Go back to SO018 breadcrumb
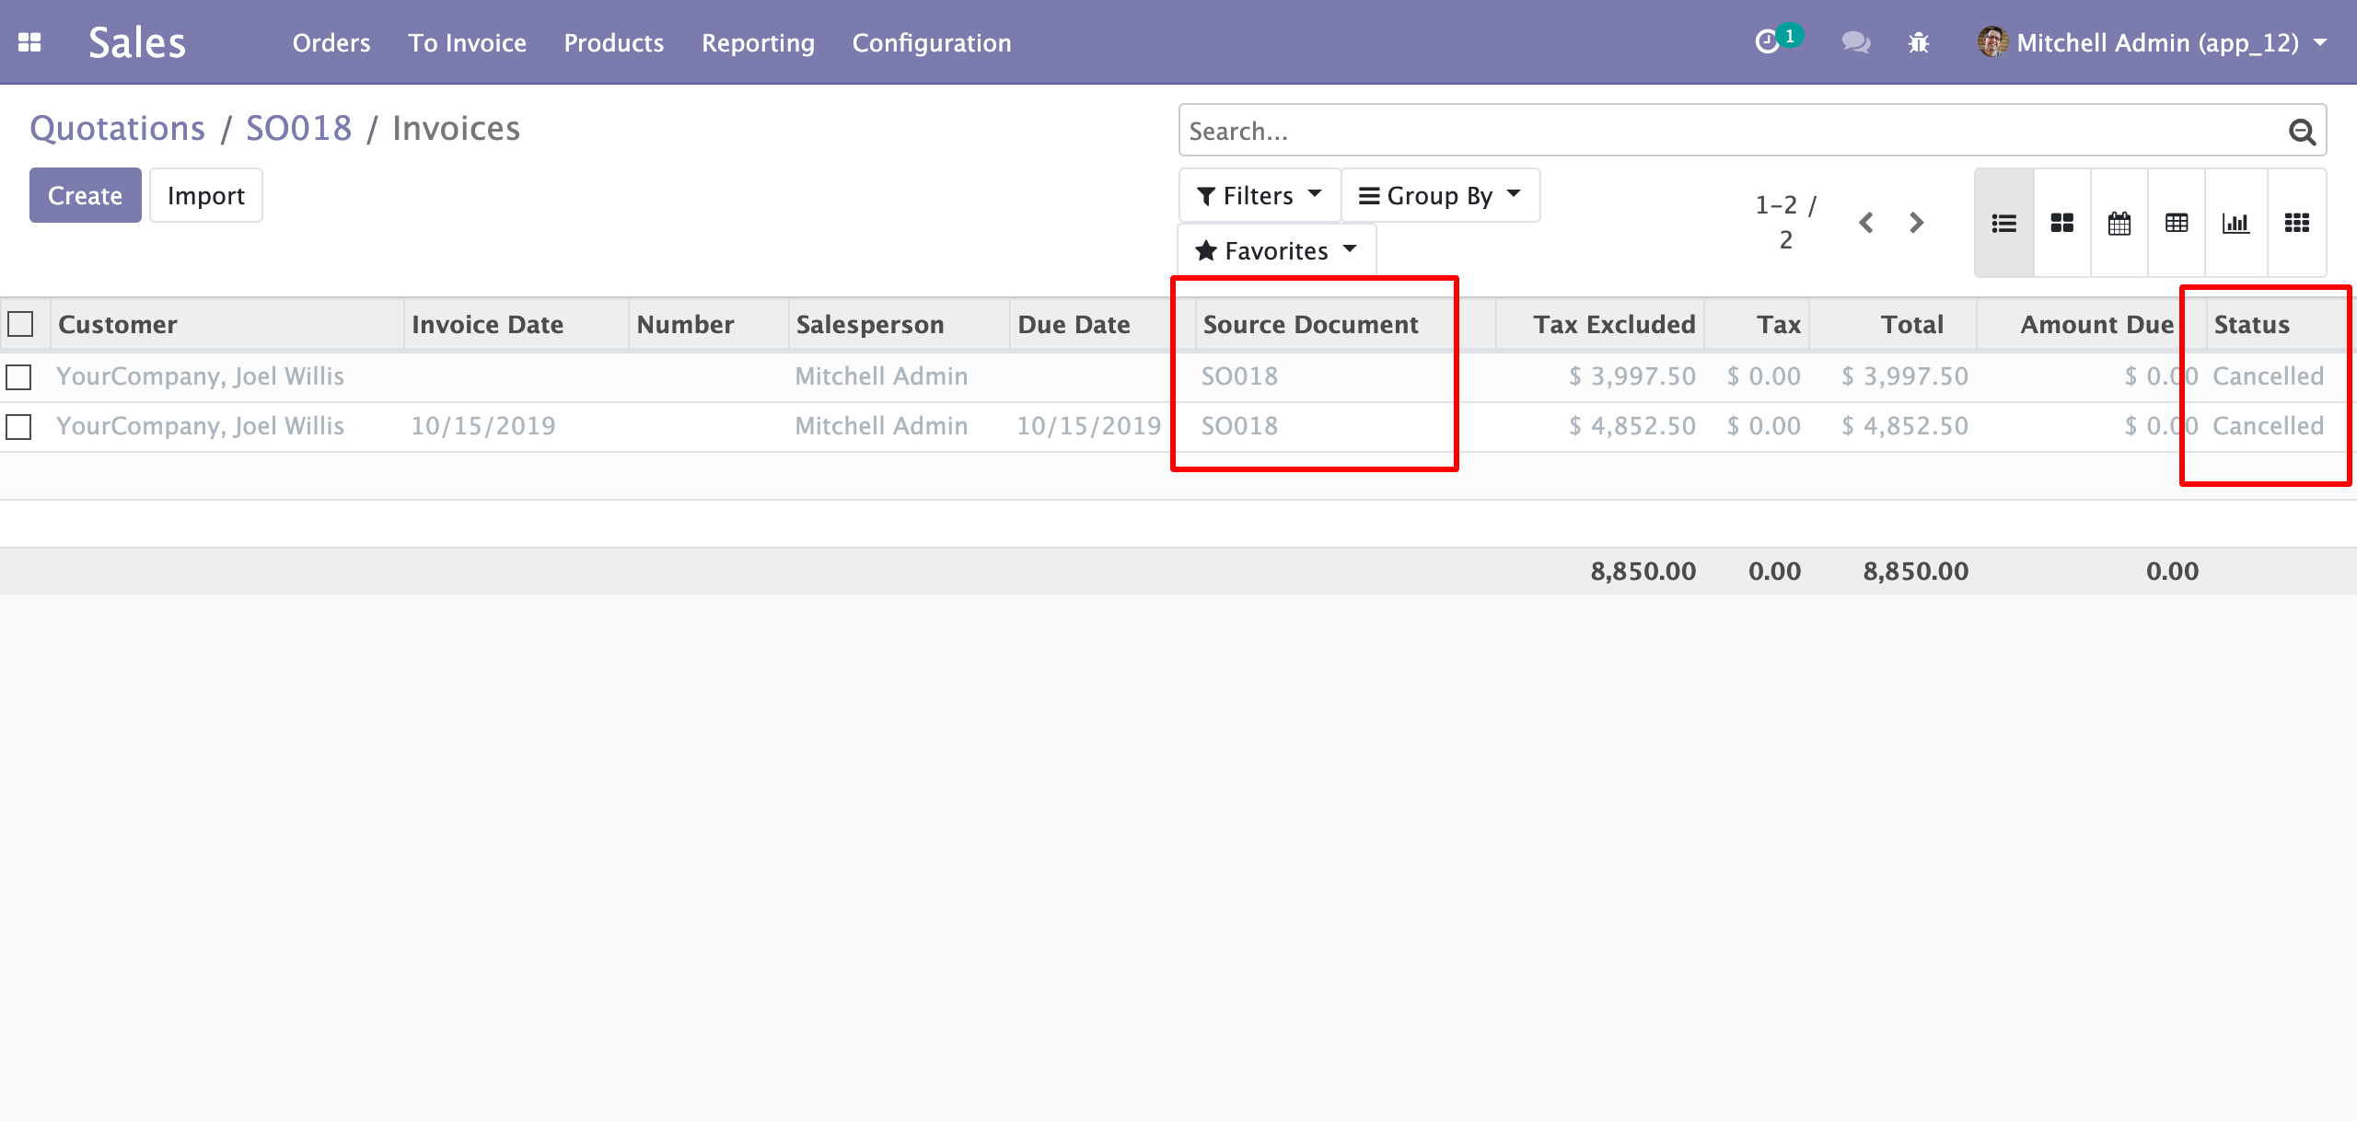The image size is (2357, 1121). [x=298, y=128]
